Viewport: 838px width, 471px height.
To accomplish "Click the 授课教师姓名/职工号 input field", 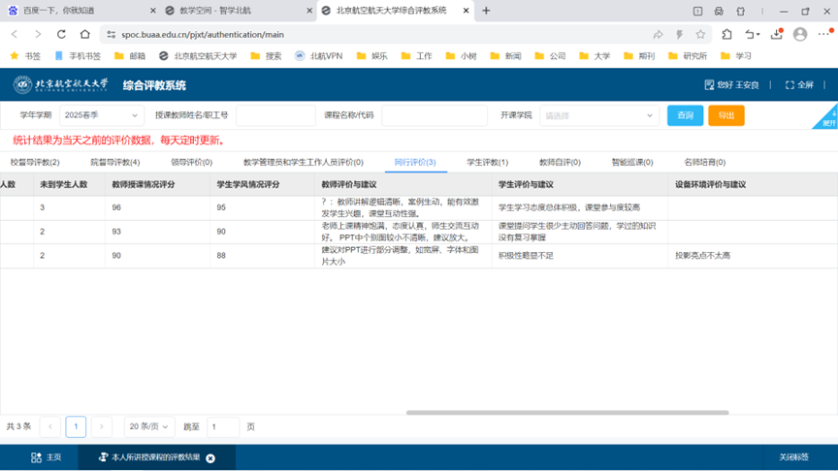I will point(275,115).
